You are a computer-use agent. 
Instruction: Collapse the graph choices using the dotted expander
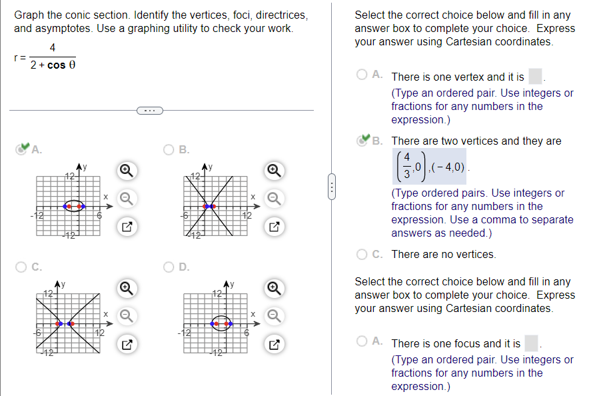click(x=149, y=110)
